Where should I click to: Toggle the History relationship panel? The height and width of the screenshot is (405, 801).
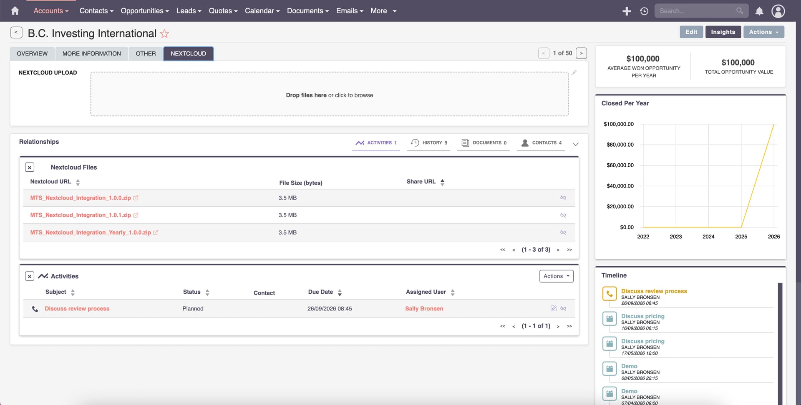tap(428, 142)
